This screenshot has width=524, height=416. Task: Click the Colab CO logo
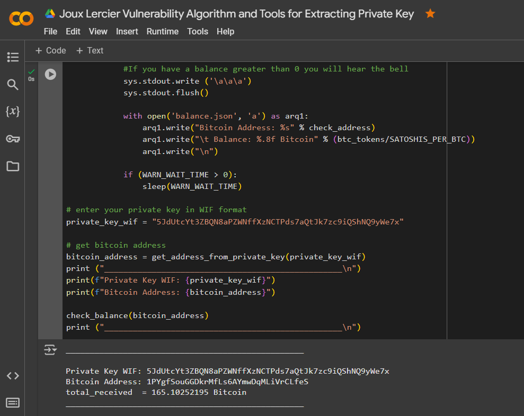pyautogui.click(x=21, y=18)
